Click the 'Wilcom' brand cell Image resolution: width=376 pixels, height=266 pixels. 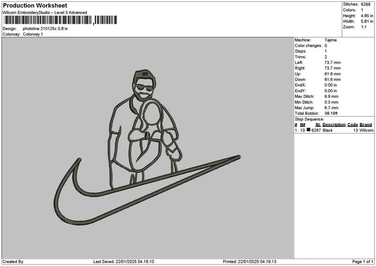click(x=367, y=130)
